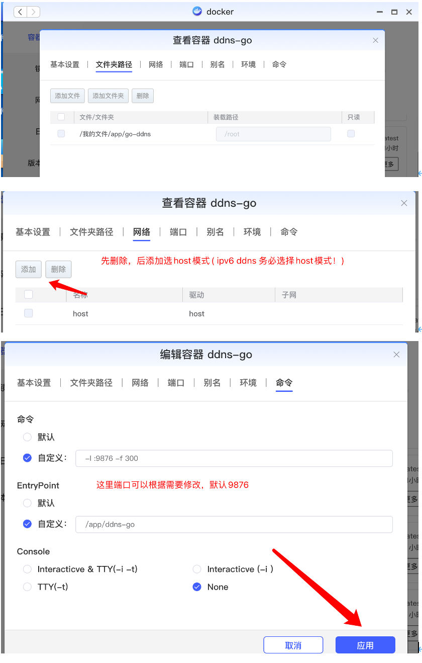This screenshot has height=663, width=422.
Task: Select 默认 radio button under EntryPoint
Action: (x=28, y=503)
